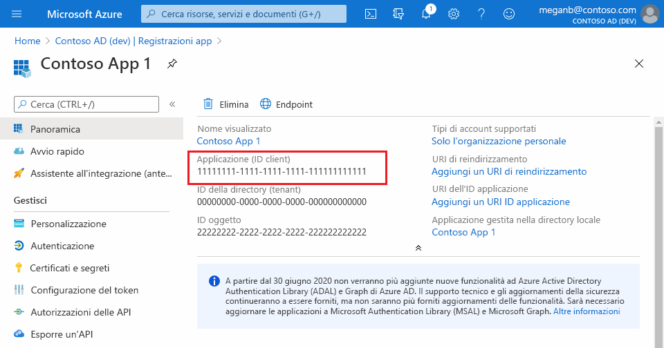Image resolution: width=664 pixels, height=348 pixels.
Task: Click the Assistente all'integrazione rocket icon
Action: 19,173
